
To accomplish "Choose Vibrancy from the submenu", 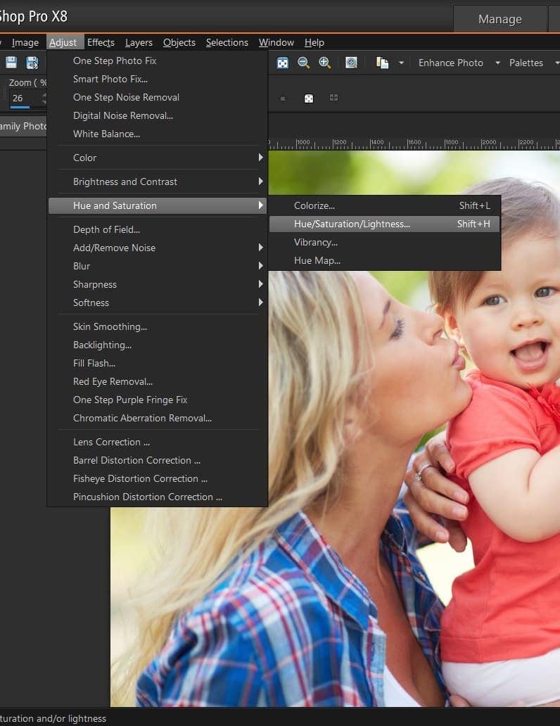I will click(316, 242).
